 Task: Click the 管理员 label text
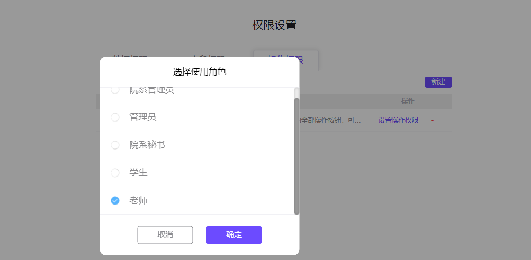coord(142,117)
